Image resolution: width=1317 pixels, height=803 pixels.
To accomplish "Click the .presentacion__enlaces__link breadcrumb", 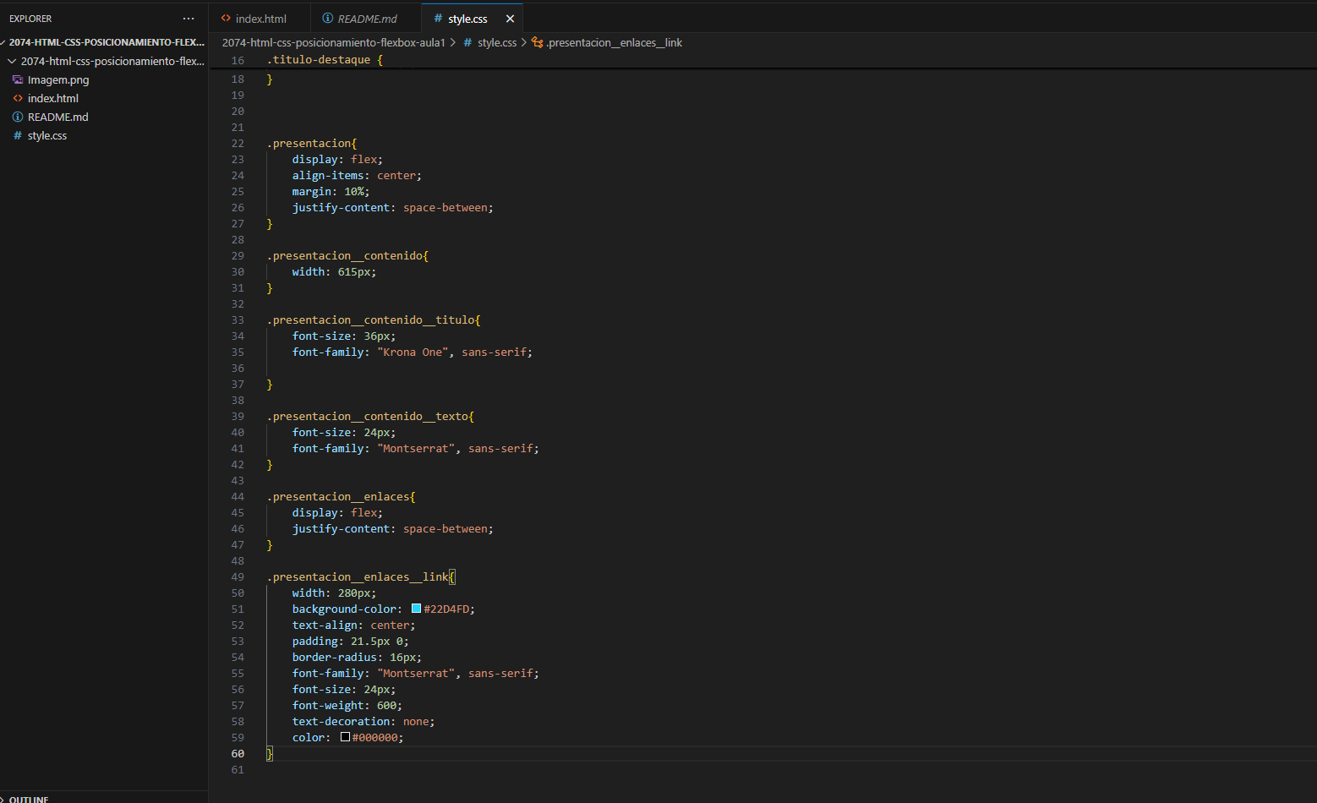I will pos(614,42).
